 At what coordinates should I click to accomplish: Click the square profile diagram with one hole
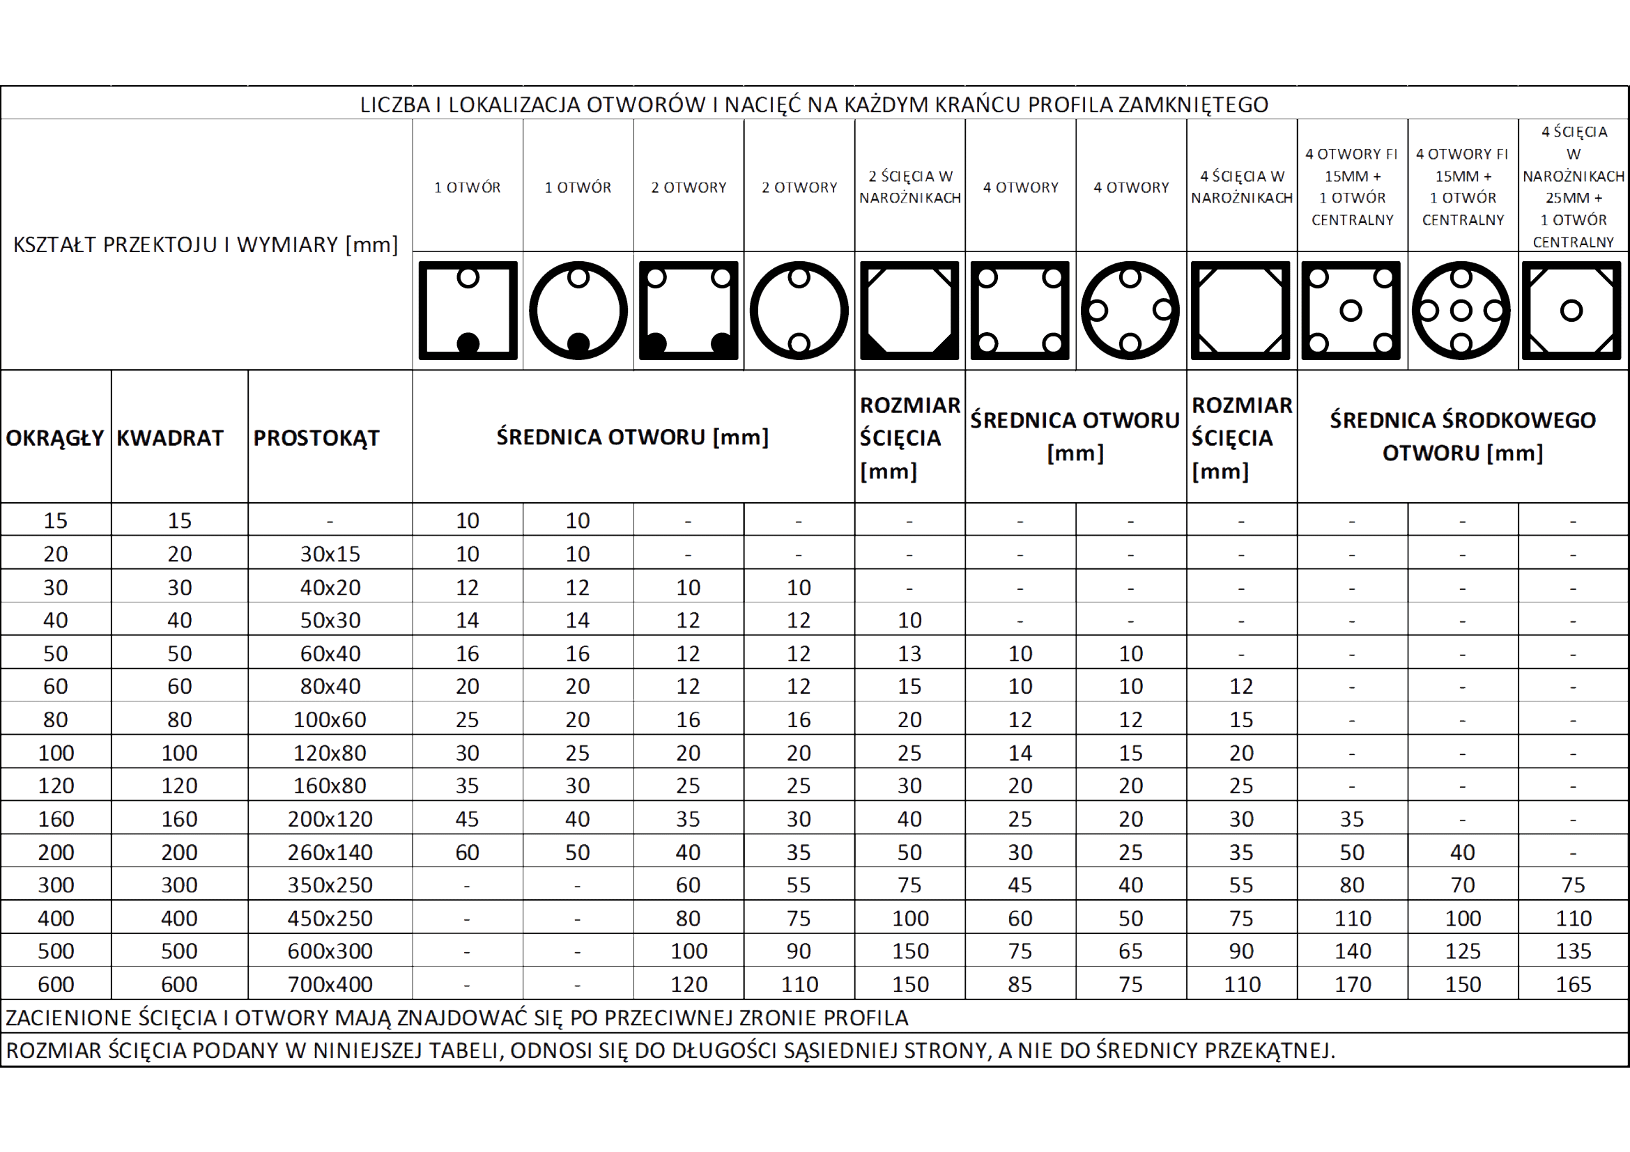click(x=468, y=310)
